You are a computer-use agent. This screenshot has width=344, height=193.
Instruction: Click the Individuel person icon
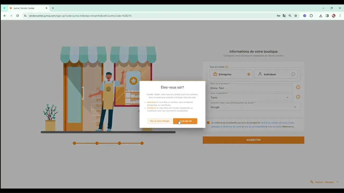(260, 74)
